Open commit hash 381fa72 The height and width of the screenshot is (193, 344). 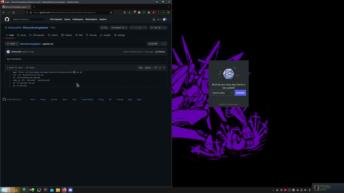[x=139, y=52]
